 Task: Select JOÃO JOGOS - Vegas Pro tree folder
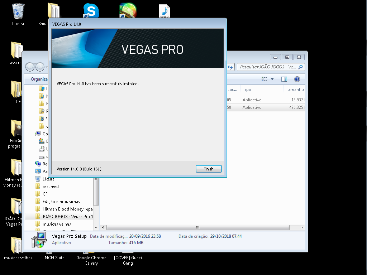(x=68, y=216)
